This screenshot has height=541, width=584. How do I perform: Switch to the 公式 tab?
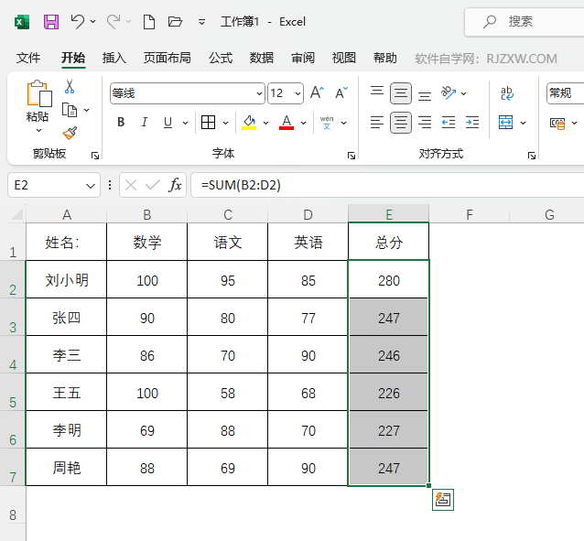(220, 58)
